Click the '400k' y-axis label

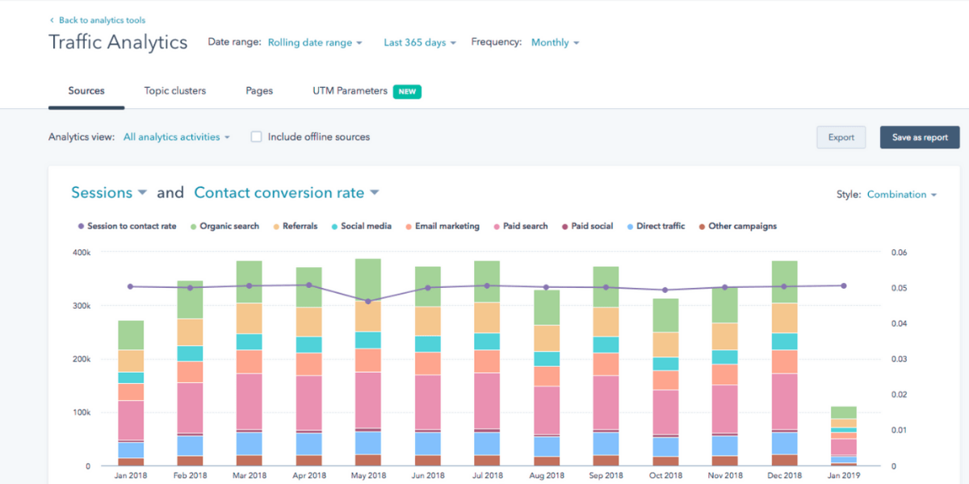pyautogui.click(x=80, y=252)
